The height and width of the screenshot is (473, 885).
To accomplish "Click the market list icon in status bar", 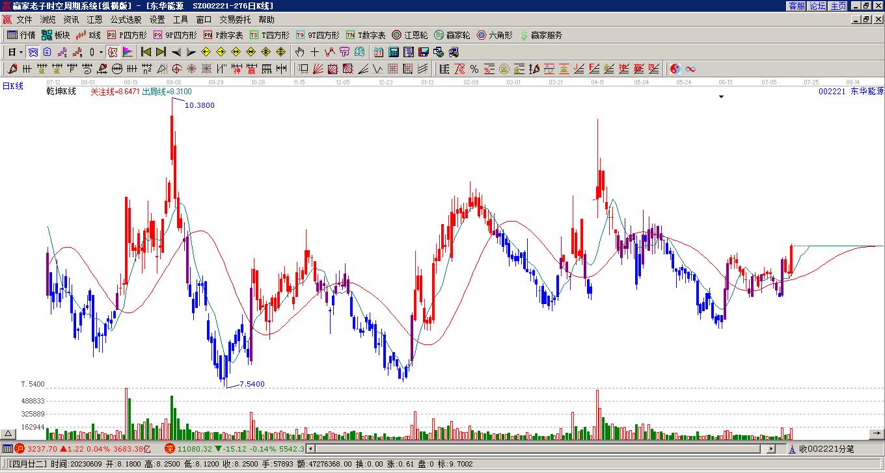I will point(7,448).
